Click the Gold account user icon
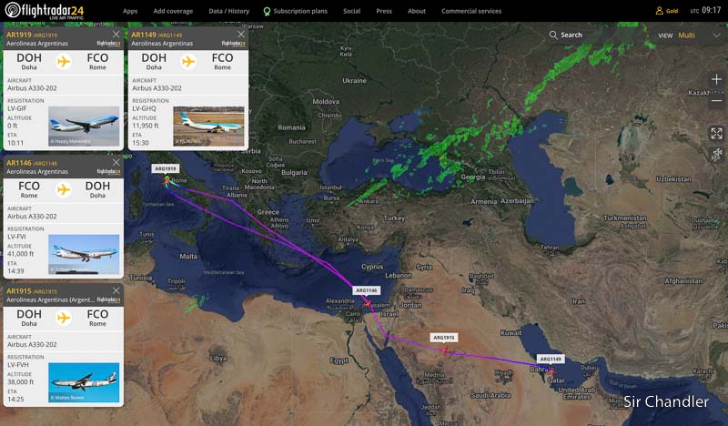The width and height of the screenshot is (728, 426). click(x=659, y=11)
